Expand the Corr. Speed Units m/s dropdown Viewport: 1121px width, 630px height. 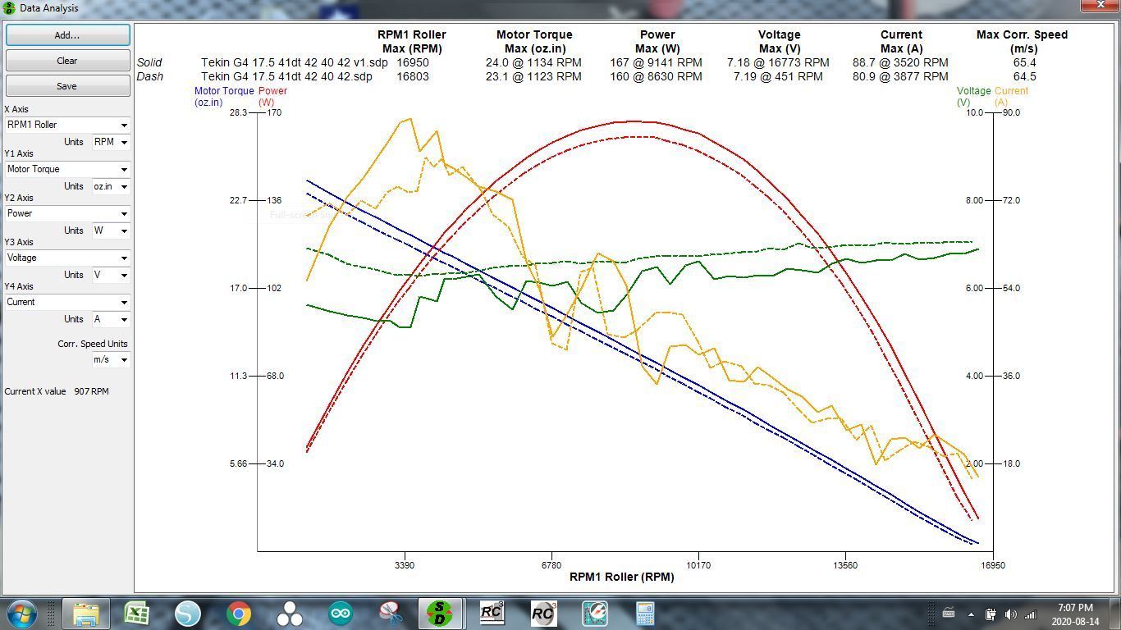pyautogui.click(x=111, y=359)
